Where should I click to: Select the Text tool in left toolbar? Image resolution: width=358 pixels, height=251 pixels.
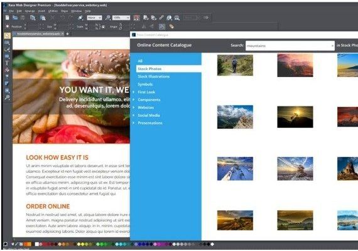[x=7, y=63]
